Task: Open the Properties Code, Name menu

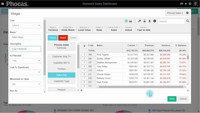Action: pyautogui.click(x=68, y=29)
